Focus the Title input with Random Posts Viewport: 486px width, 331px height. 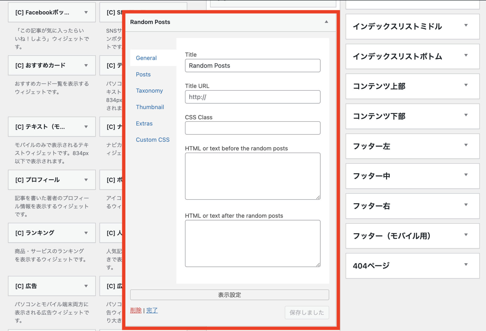pyautogui.click(x=252, y=66)
